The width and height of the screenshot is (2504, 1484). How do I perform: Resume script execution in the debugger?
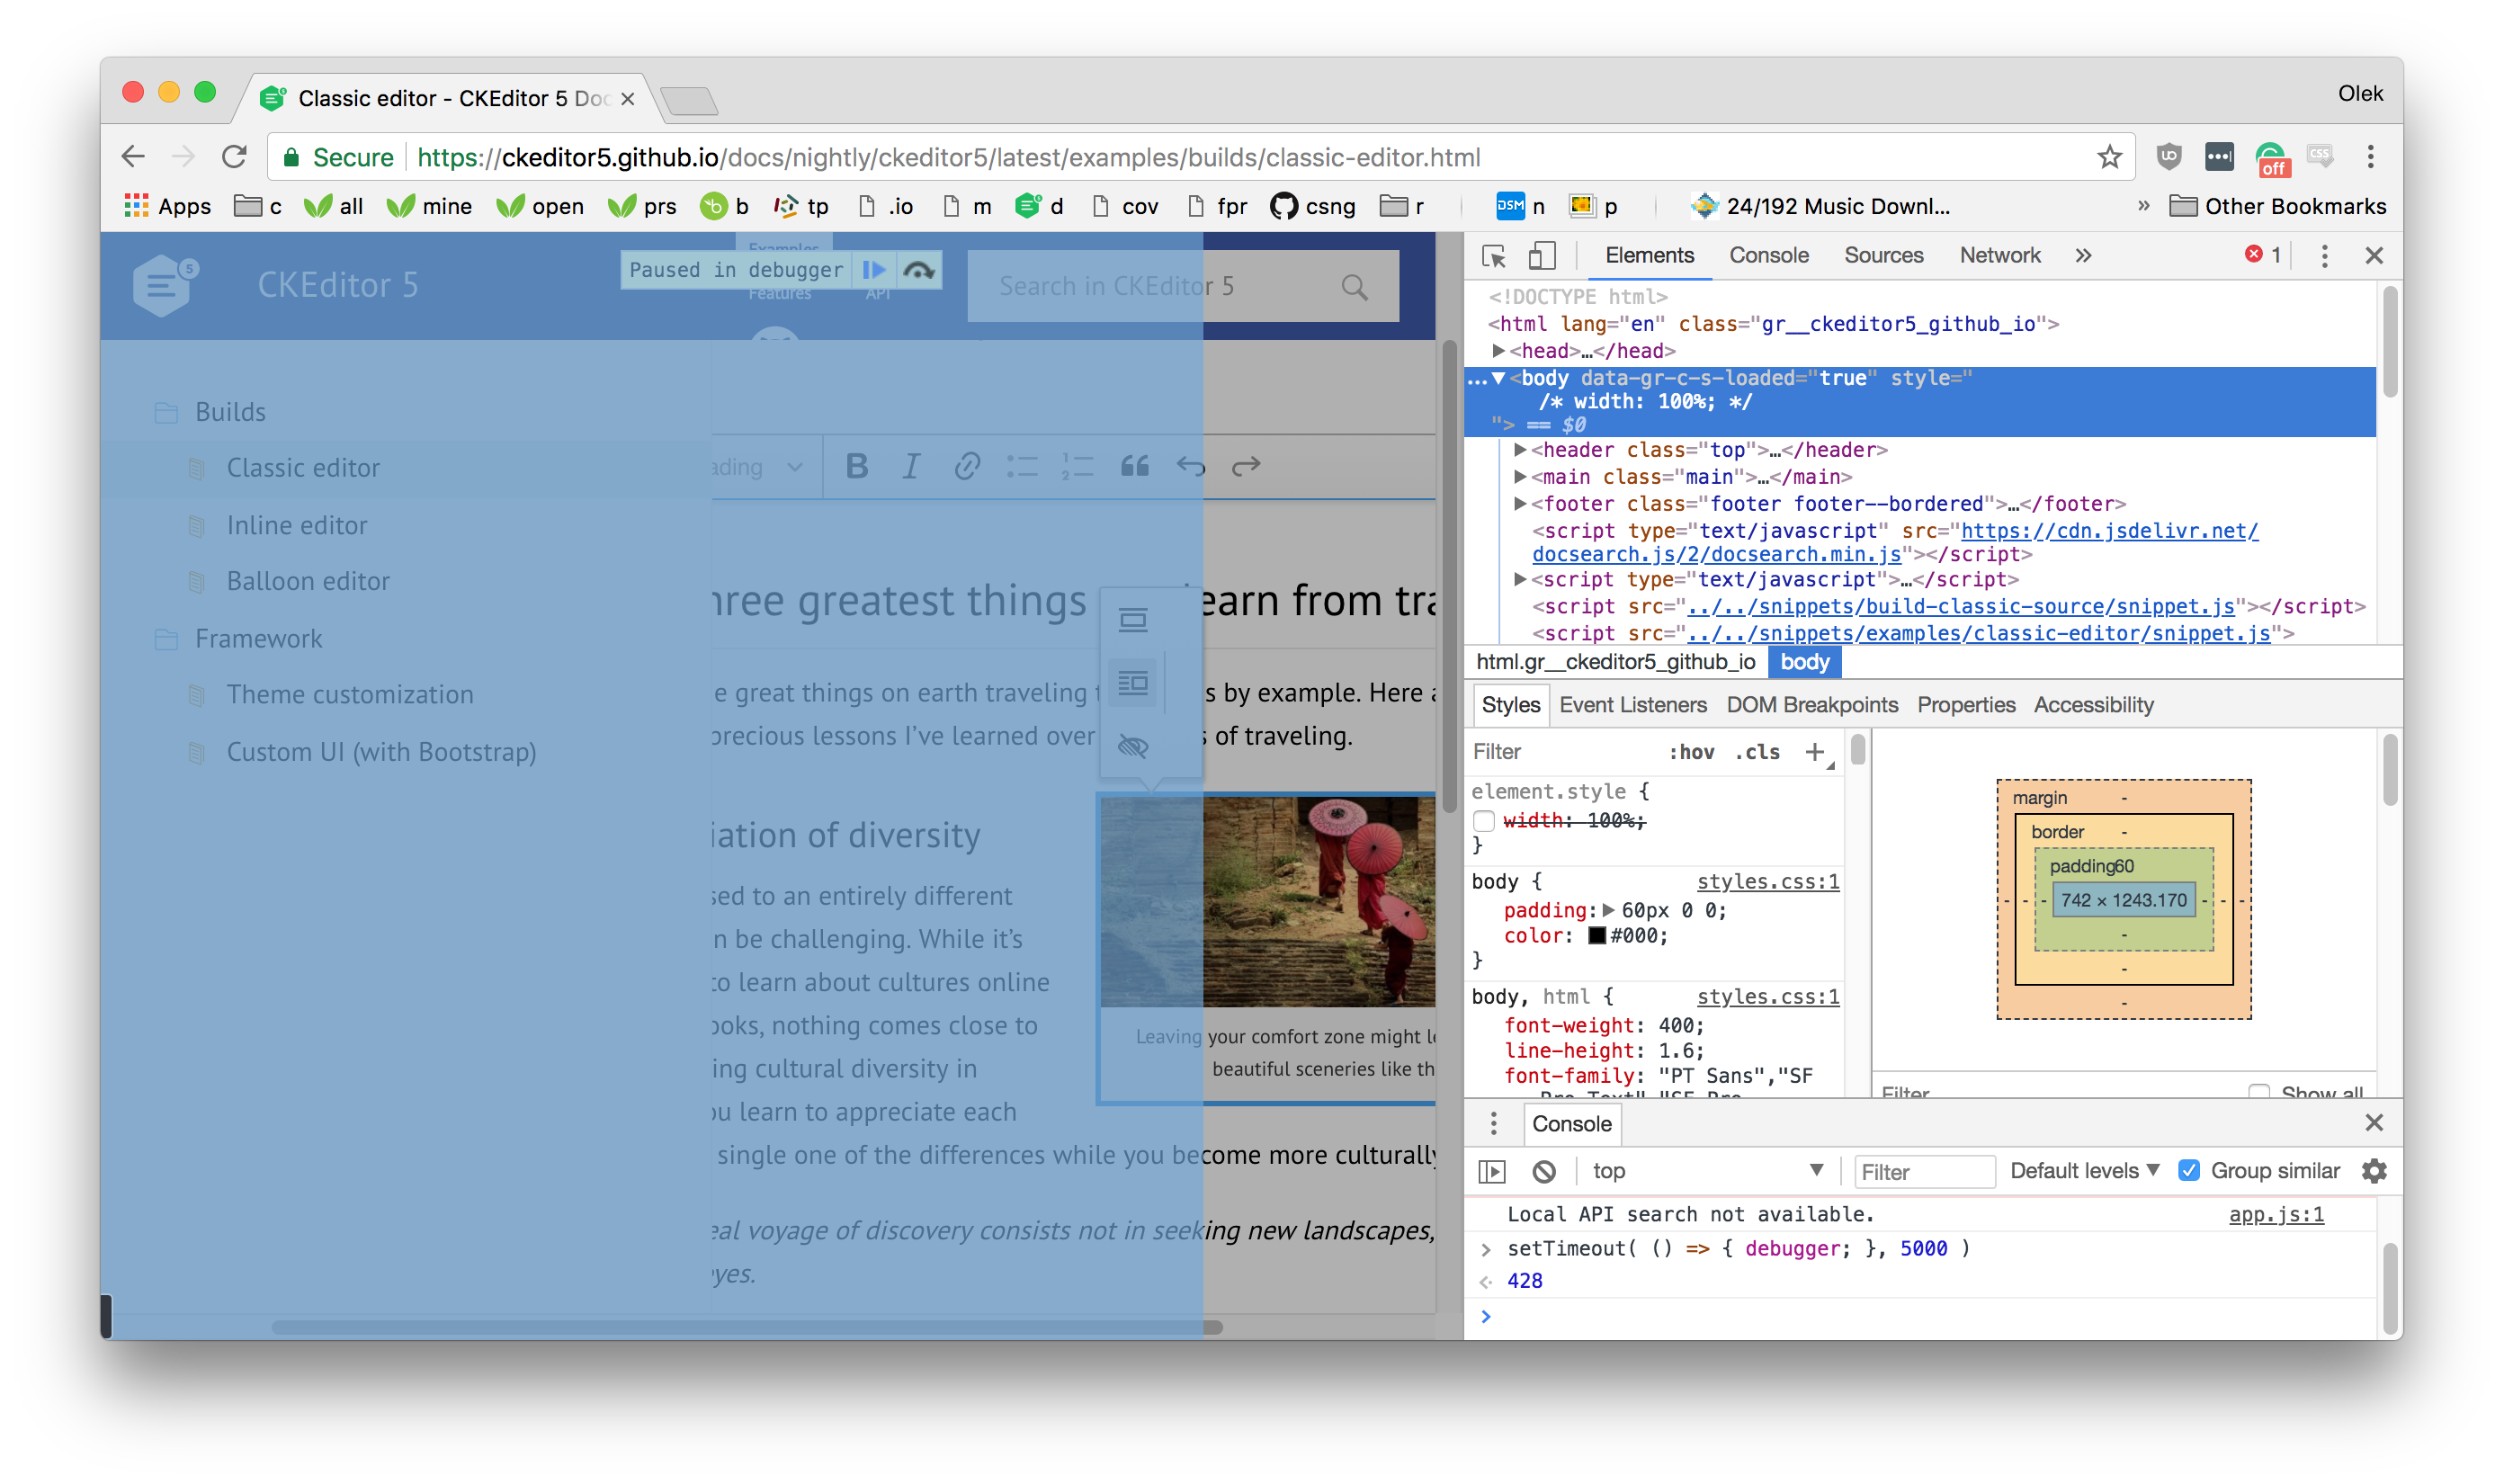(x=873, y=269)
